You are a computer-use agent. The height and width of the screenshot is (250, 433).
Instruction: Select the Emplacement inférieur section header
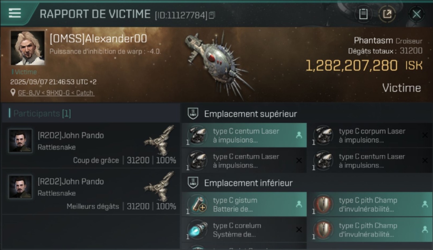[248, 183]
